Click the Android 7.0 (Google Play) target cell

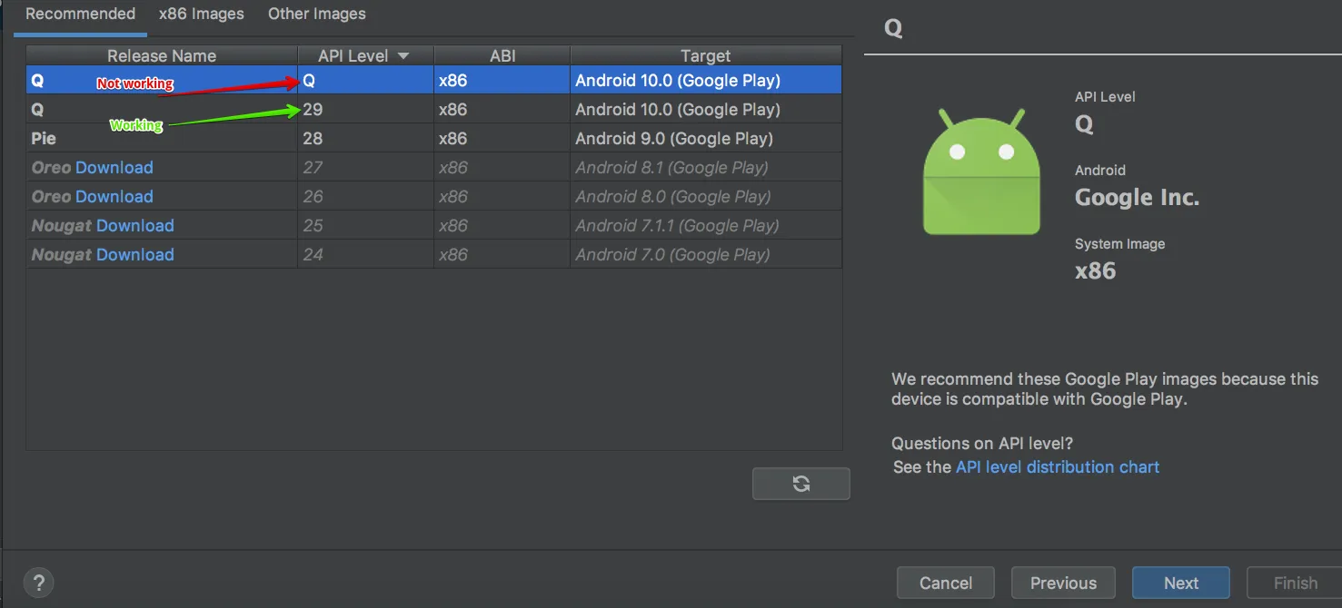(706, 255)
